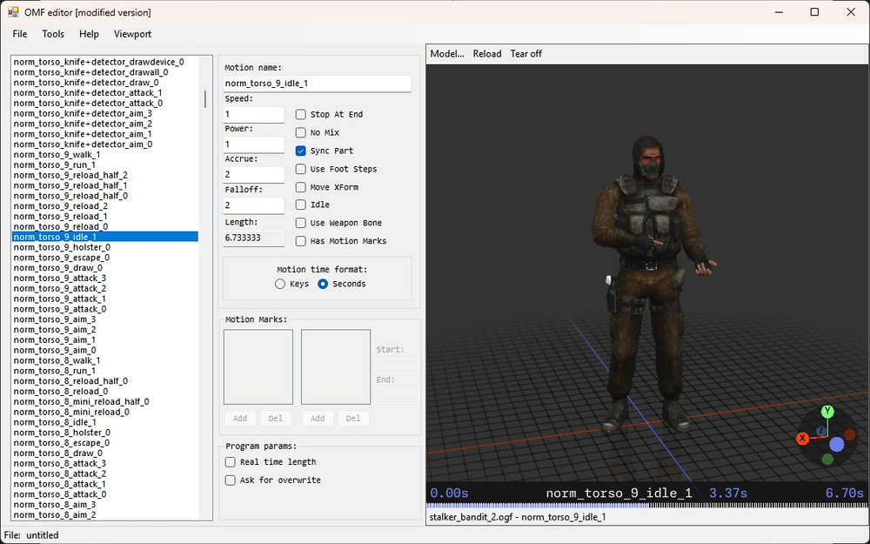Click the 3.37s current time readout

728,493
